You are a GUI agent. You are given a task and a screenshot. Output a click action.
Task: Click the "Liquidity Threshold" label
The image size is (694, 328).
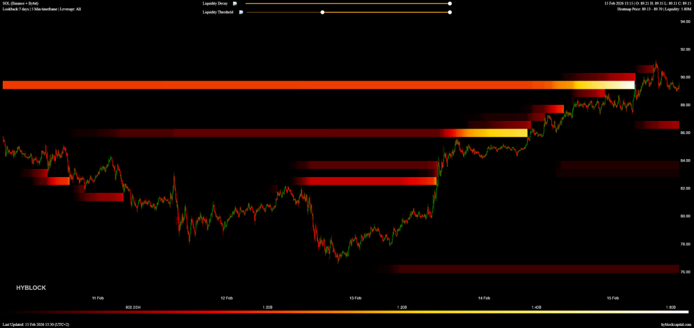tap(218, 12)
